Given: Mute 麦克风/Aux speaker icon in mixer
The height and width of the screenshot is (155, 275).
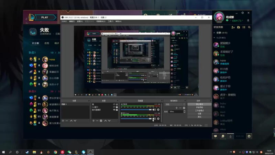Looking at the screenshot, I should [154, 119].
